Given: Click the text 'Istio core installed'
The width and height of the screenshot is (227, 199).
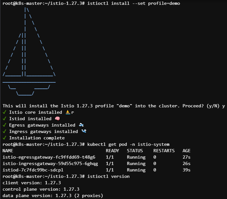Looking at the screenshot, I should [x=36, y=112].
